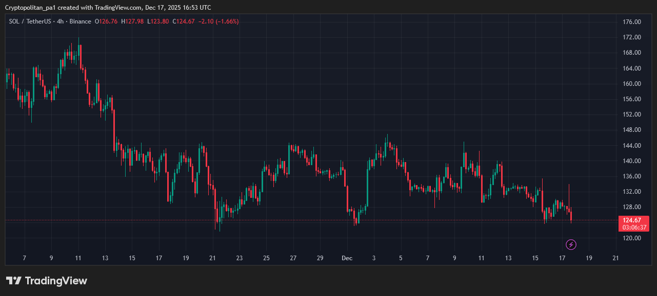Click the red 124.67 current price label
Screen dimensions: 657x296
click(x=631, y=220)
